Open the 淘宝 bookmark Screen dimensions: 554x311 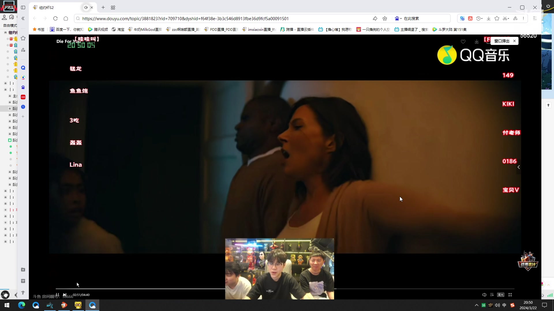[118, 29]
